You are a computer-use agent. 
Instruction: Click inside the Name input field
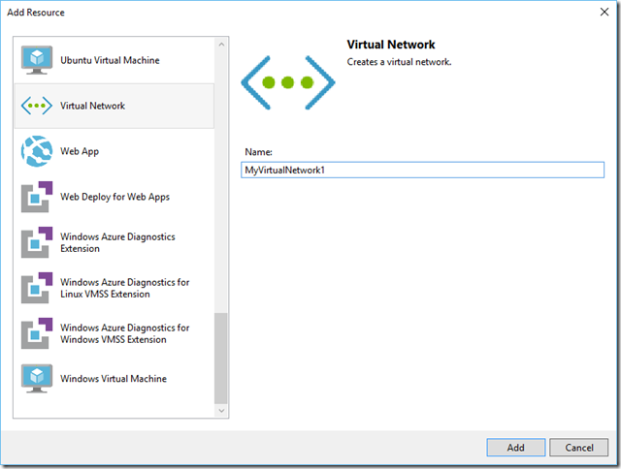click(423, 170)
